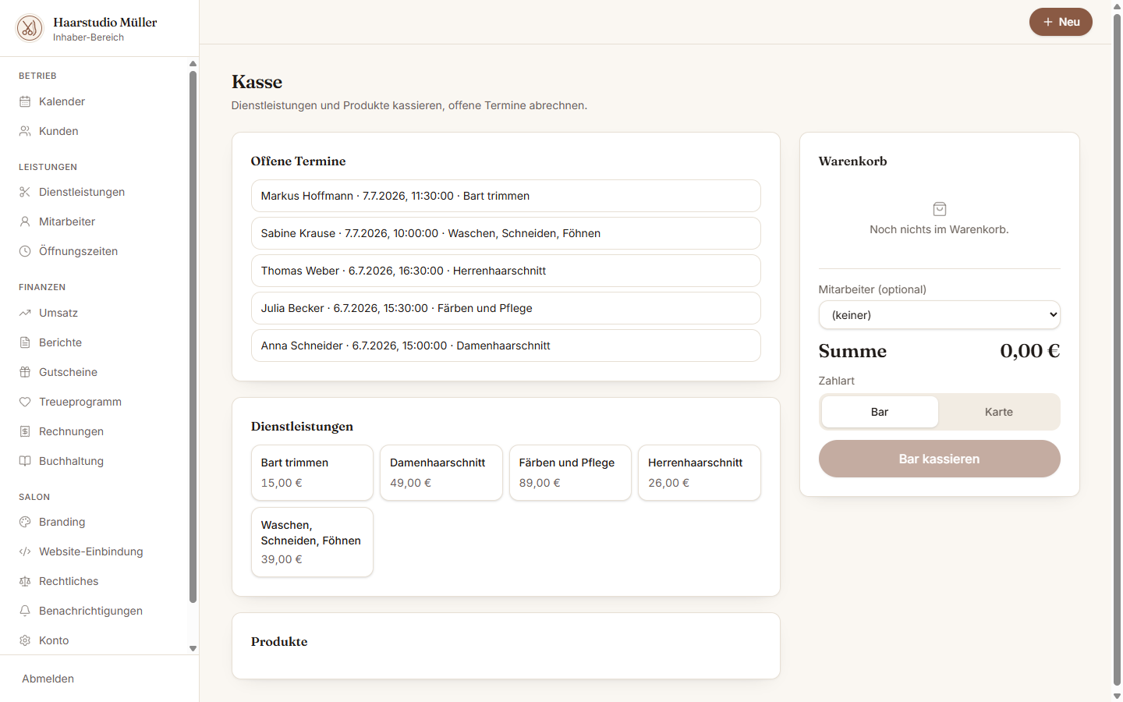Add Färben und Pflege service card

(x=570, y=473)
